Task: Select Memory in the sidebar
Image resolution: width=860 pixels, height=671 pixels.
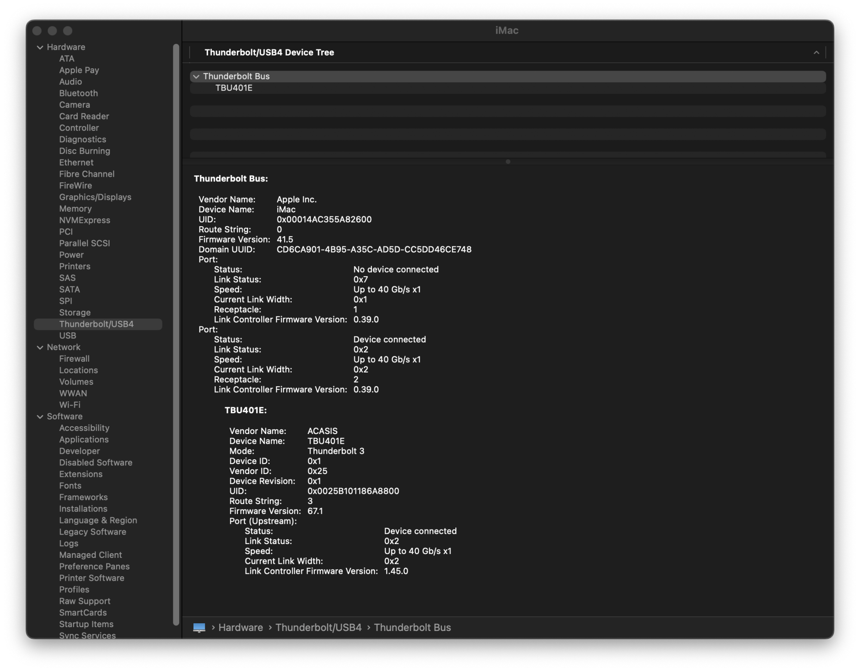Action: pos(75,209)
